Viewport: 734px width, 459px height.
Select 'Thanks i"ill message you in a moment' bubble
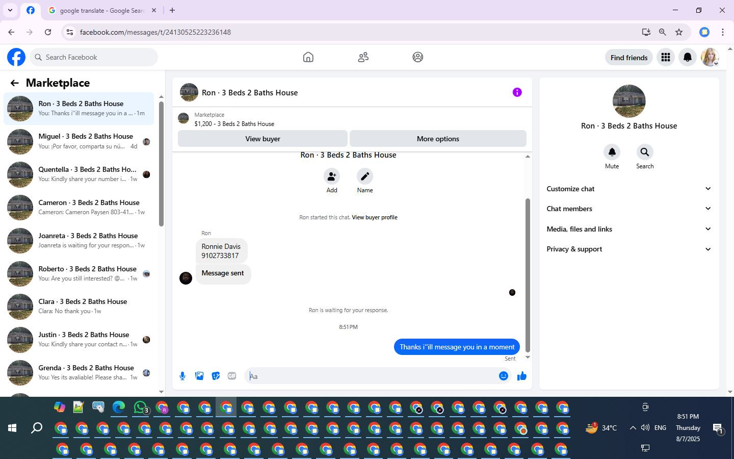[x=457, y=347]
